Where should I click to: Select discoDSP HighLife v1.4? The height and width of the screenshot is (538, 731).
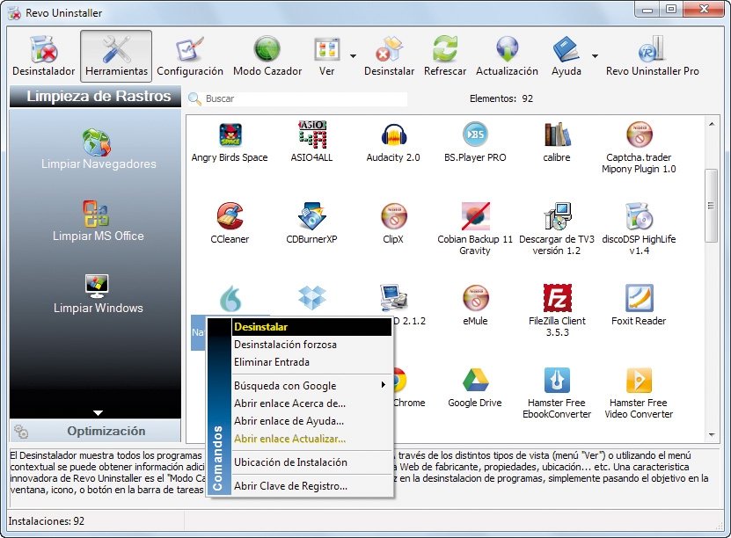pyautogui.click(x=639, y=229)
